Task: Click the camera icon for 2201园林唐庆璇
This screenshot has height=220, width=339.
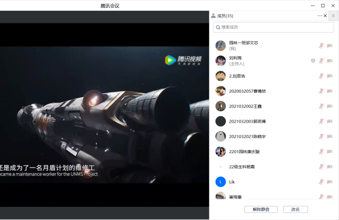Action: point(330,151)
